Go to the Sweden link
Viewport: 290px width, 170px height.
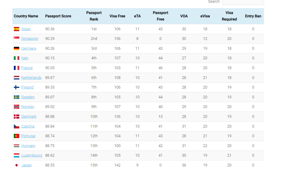(x=28, y=97)
